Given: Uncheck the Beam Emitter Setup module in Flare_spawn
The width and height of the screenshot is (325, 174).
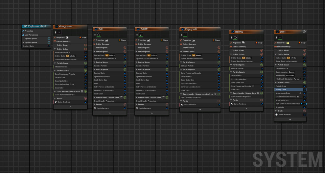Looking at the screenshot, I should pyautogui.click(x=85, y=53).
